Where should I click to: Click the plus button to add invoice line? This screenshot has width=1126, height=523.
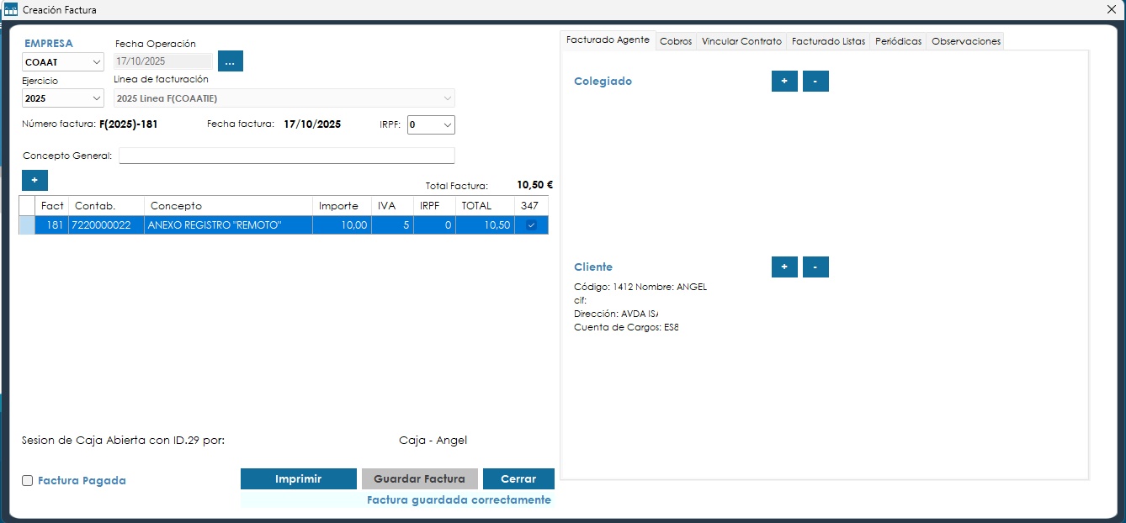[35, 181]
